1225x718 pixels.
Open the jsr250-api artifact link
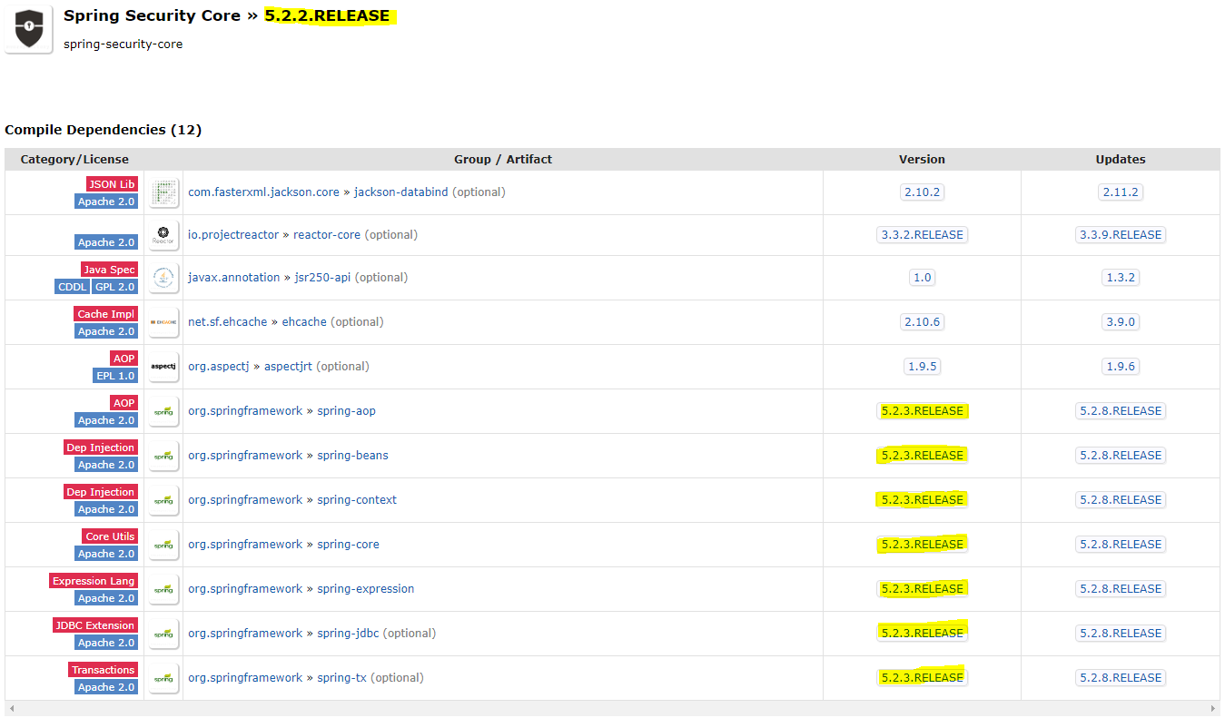coord(323,278)
